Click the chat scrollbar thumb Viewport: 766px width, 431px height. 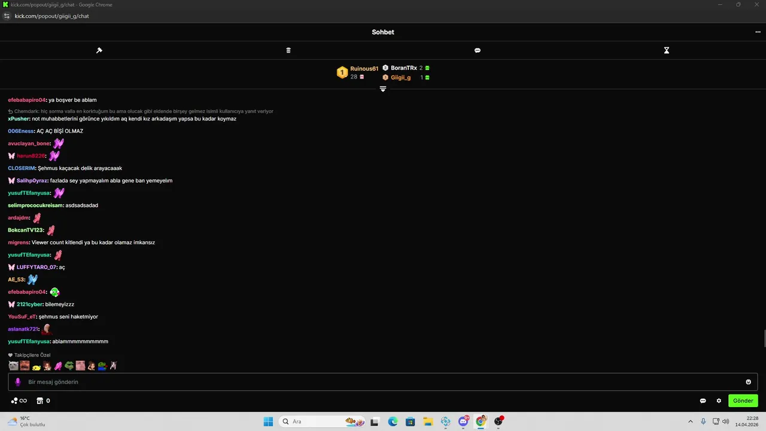pyautogui.click(x=764, y=338)
